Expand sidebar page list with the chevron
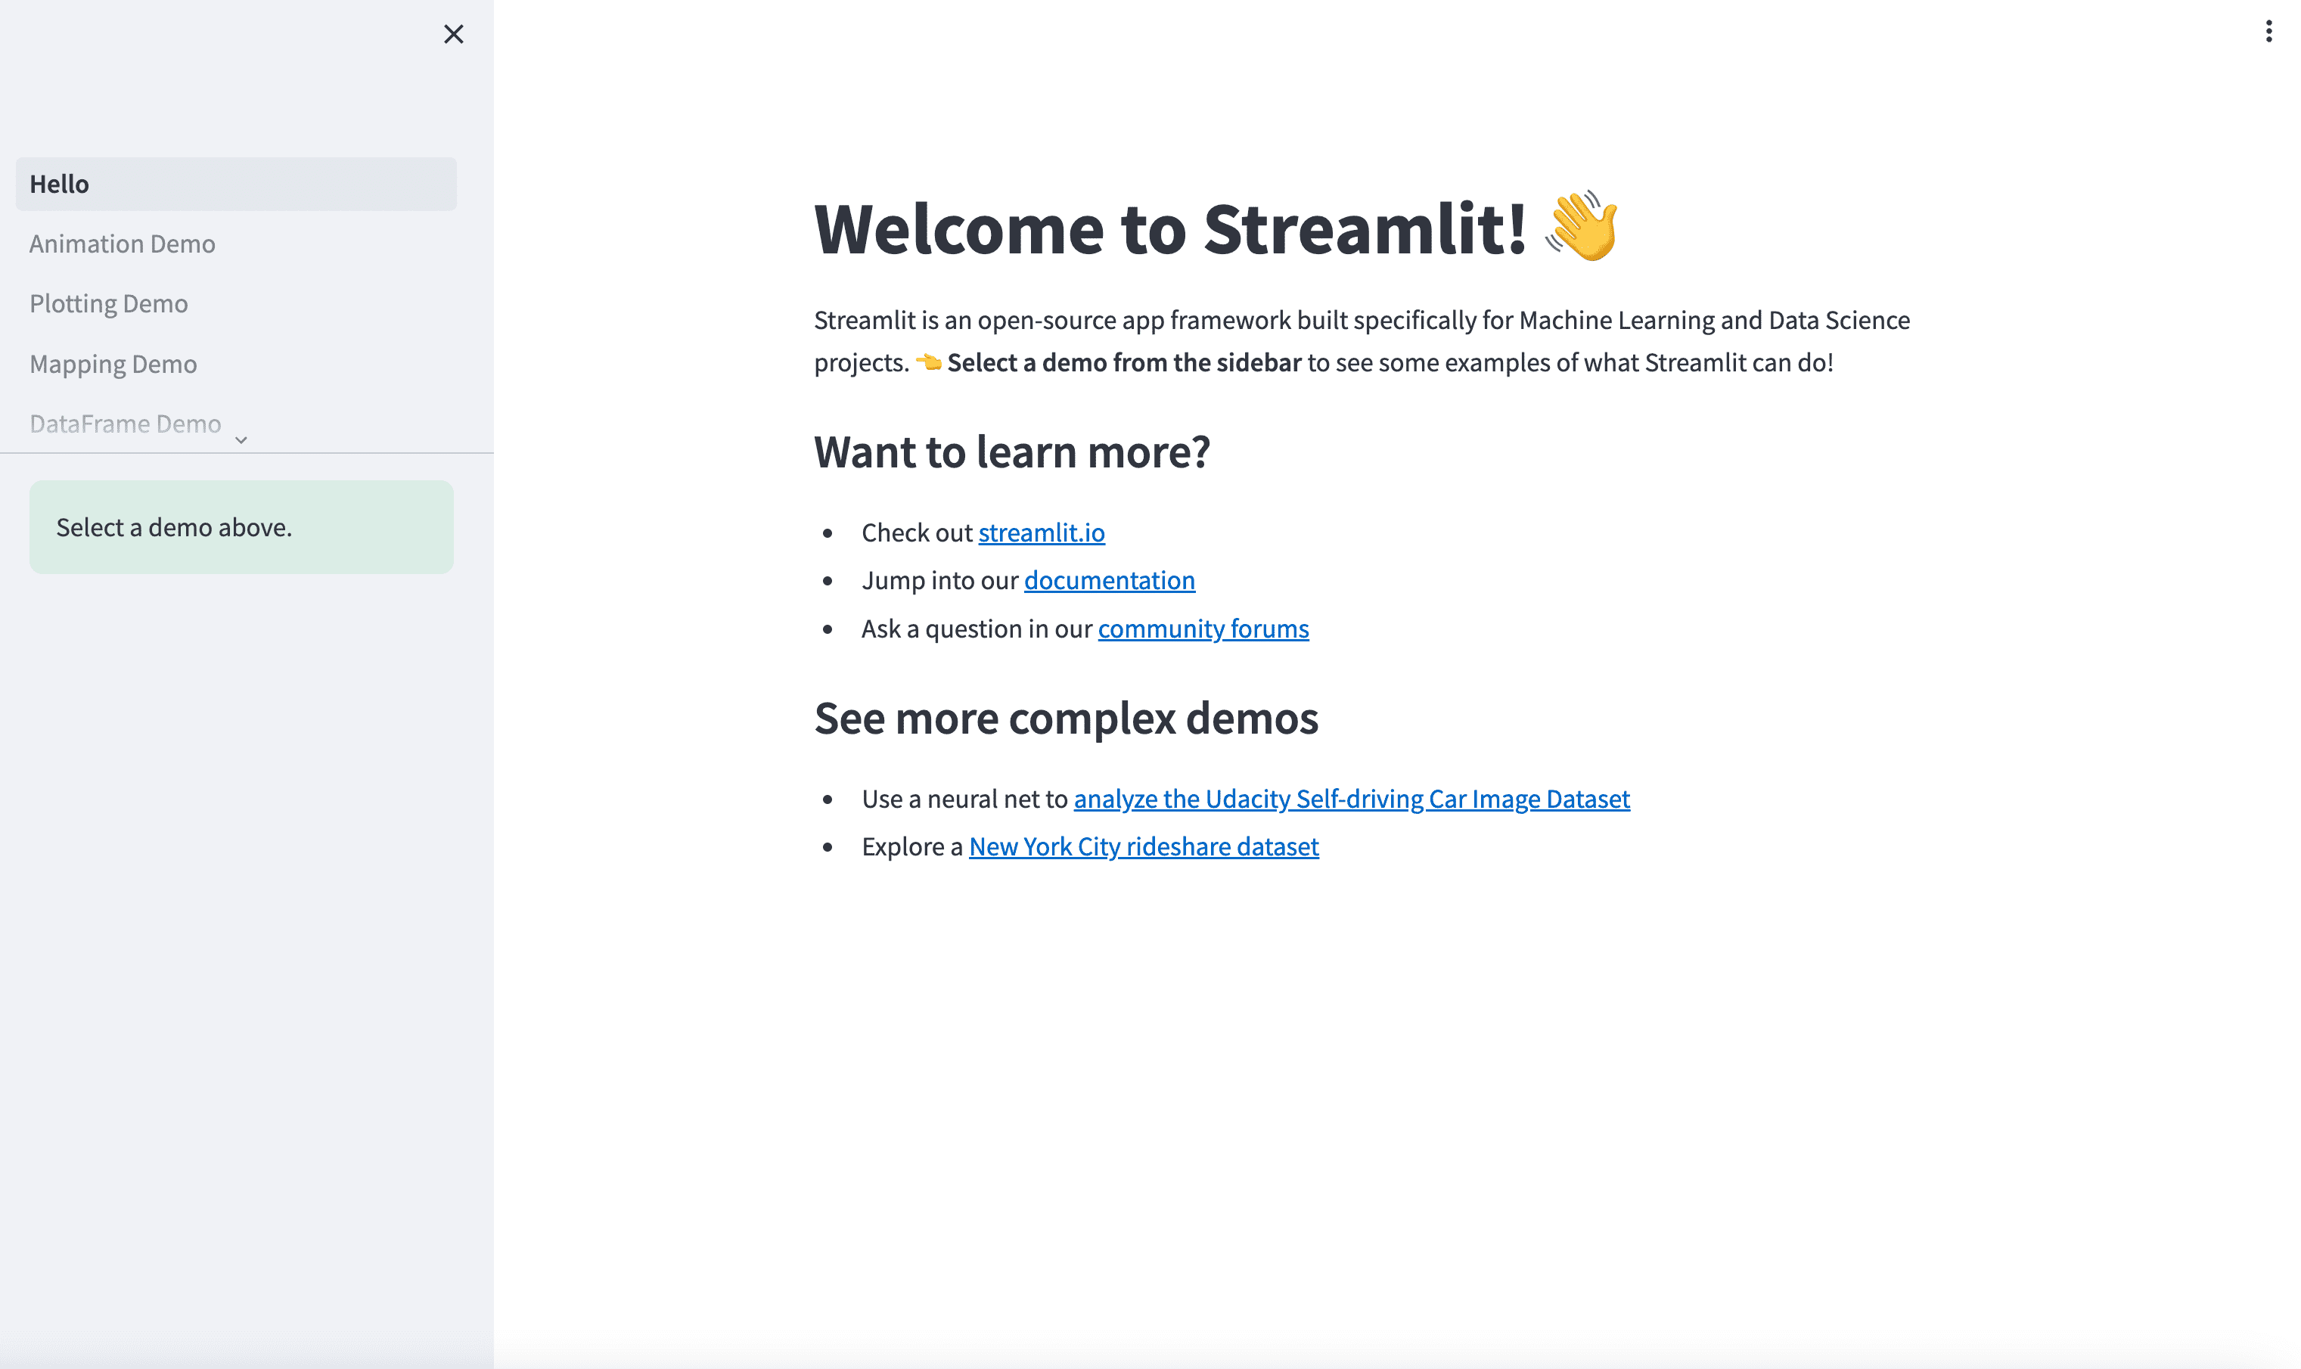Screen dimensions: 2301x1369 tap(241, 440)
